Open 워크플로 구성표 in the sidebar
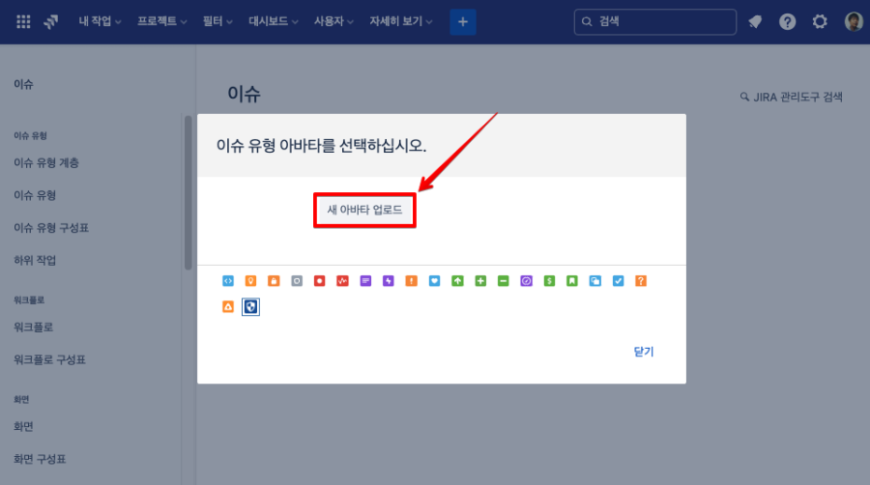The height and width of the screenshot is (485, 870). coord(50,359)
